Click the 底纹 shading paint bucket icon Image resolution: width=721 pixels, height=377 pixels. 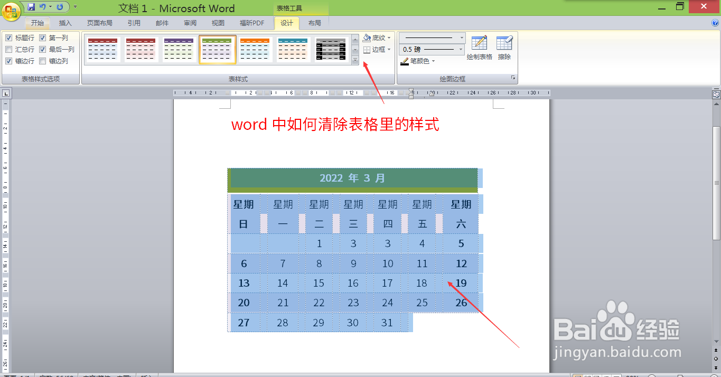point(367,38)
